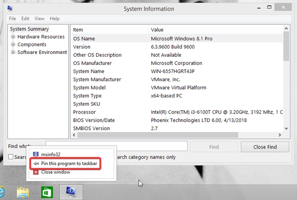Click the scroll right arrow
The width and height of the screenshot is (297, 200).
(280, 135)
